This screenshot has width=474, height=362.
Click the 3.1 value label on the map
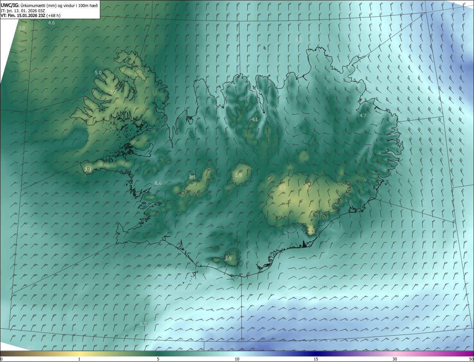click(x=192, y=177)
